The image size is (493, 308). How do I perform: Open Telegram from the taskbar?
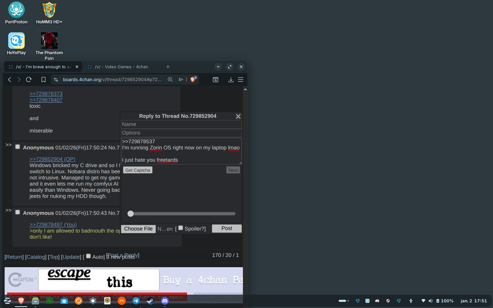136,301
